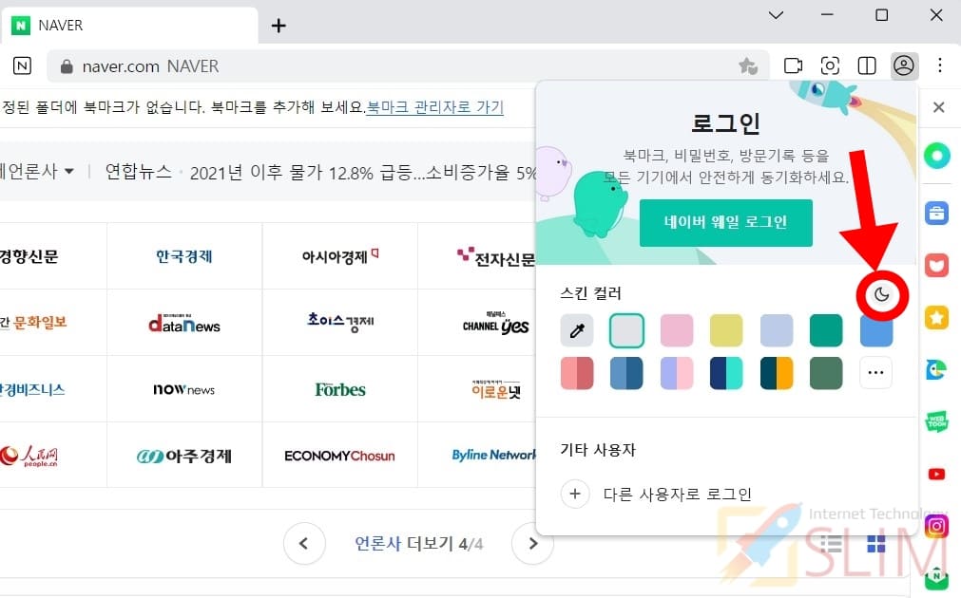The image size is (961, 598).
Task: Open the blue toolbox sidebar icon
Action: (x=936, y=213)
